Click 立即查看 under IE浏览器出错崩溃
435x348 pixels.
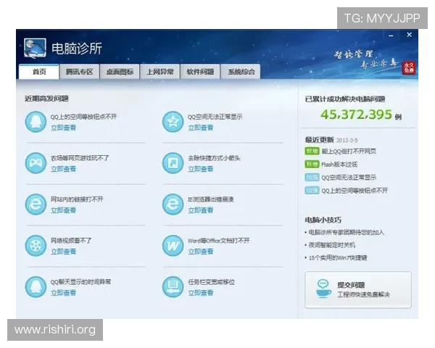[x=201, y=210]
